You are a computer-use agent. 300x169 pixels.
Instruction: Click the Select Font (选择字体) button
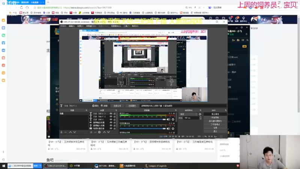(117, 106)
